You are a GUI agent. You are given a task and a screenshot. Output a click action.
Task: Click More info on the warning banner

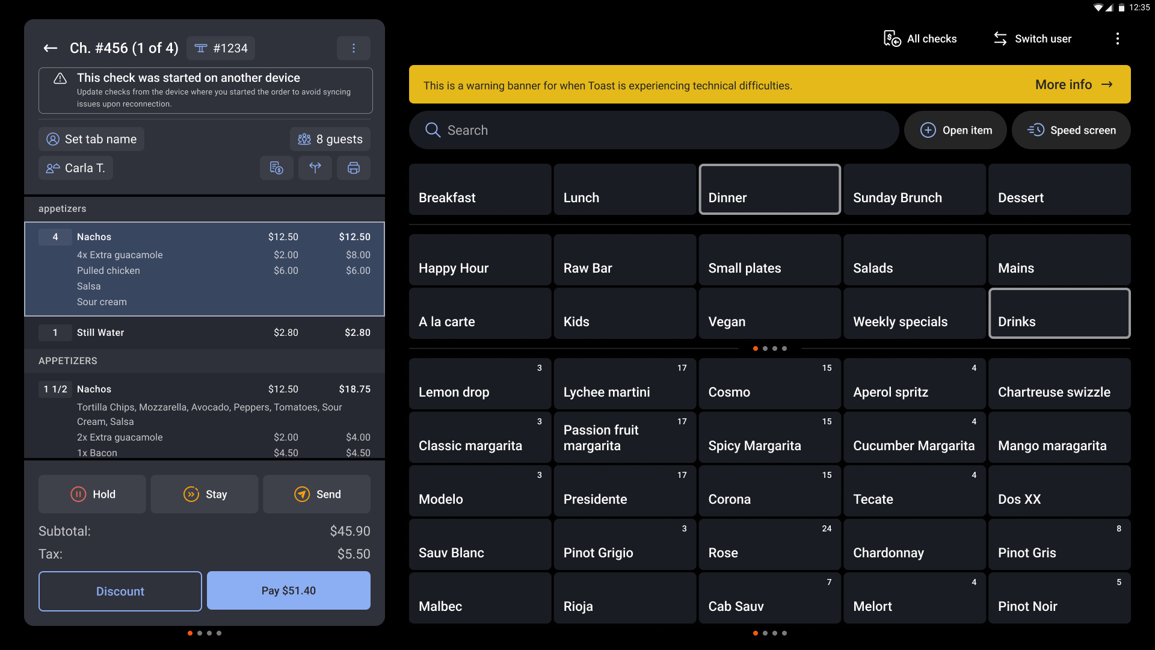tap(1074, 84)
